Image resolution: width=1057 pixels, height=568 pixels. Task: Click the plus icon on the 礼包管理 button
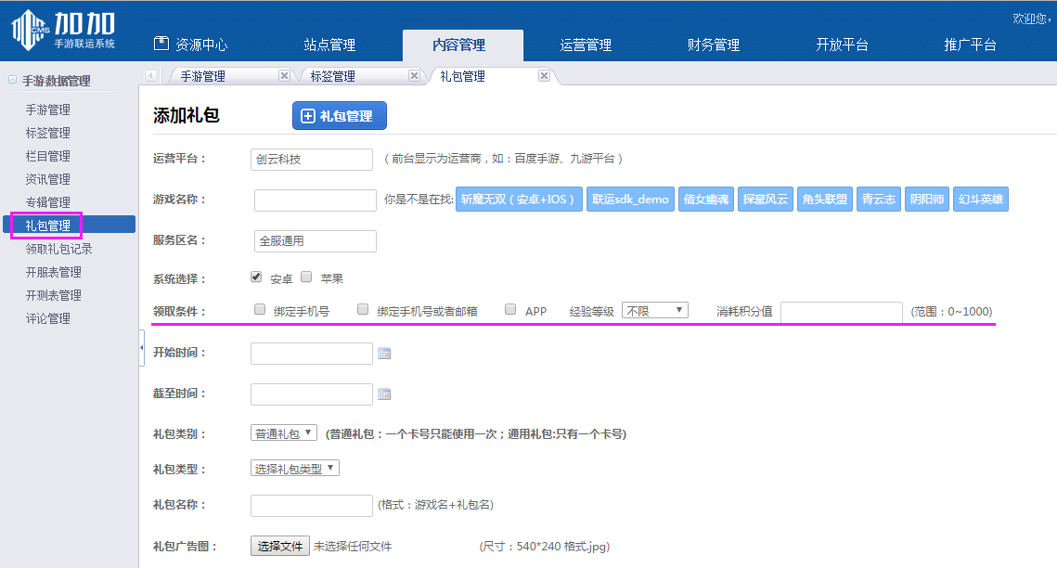(306, 115)
